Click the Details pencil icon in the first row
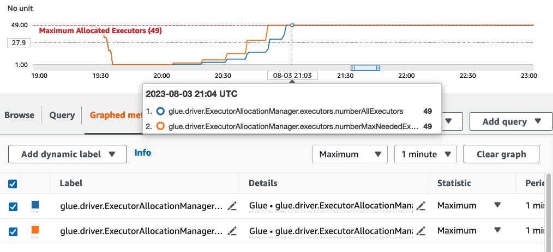Viewport: 553px width, 252px height. point(420,206)
